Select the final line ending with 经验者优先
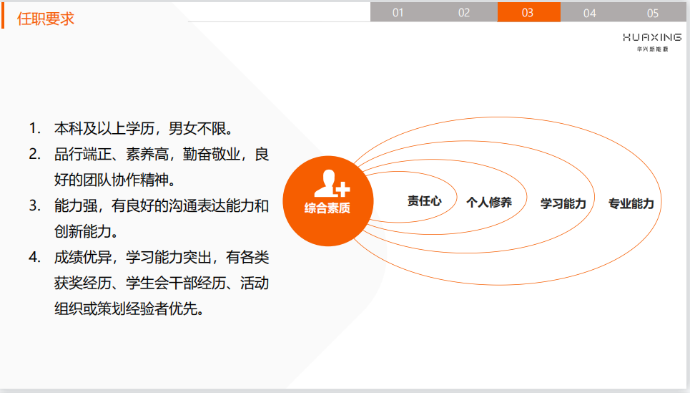The width and height of the screenshot is (690, 393). [x=129, y=309]
